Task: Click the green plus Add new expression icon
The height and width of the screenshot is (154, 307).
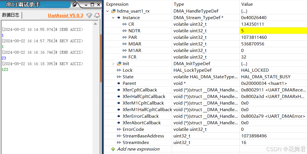Action: [x=113, y=149]
